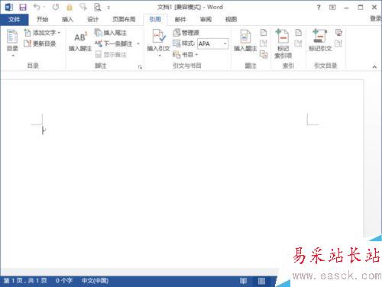Click 下一条脚注 Next Footnote

[114, 44]
